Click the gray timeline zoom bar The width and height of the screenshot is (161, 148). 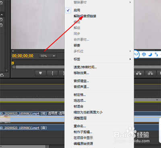pos(32,100)
